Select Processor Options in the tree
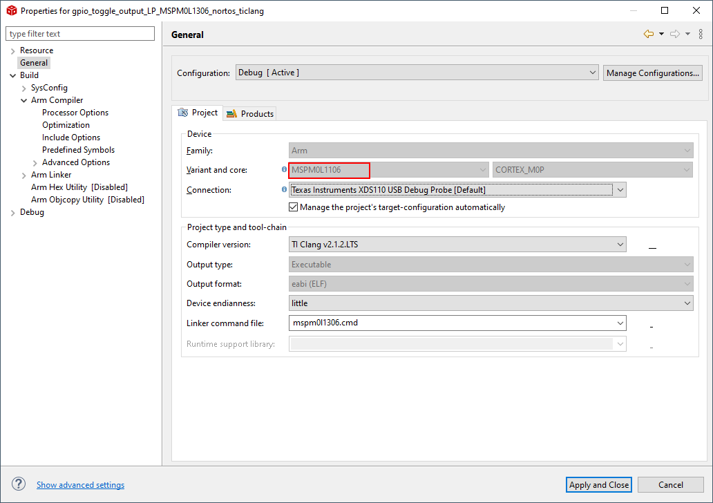The width and height of the screenshot is (713, 503). click(75, 113)
